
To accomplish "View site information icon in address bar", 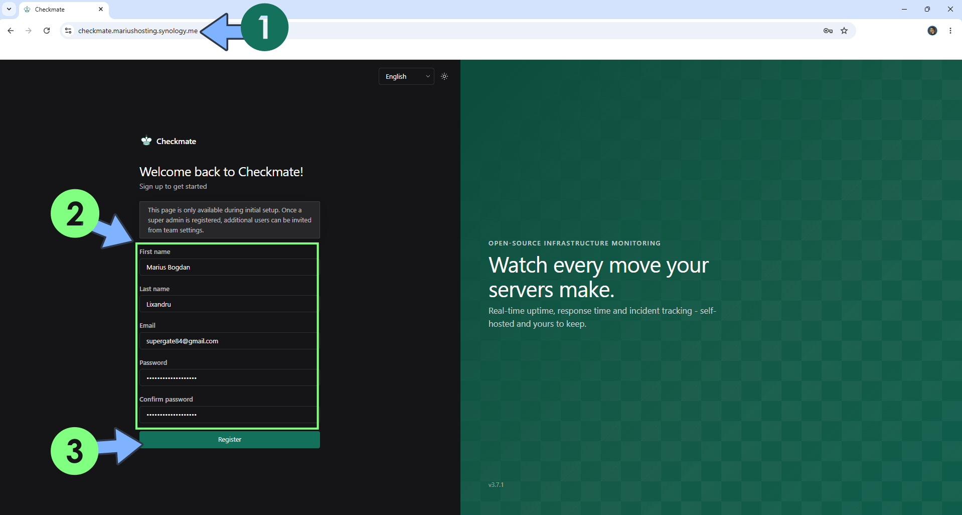I will (x=68, y=31).
